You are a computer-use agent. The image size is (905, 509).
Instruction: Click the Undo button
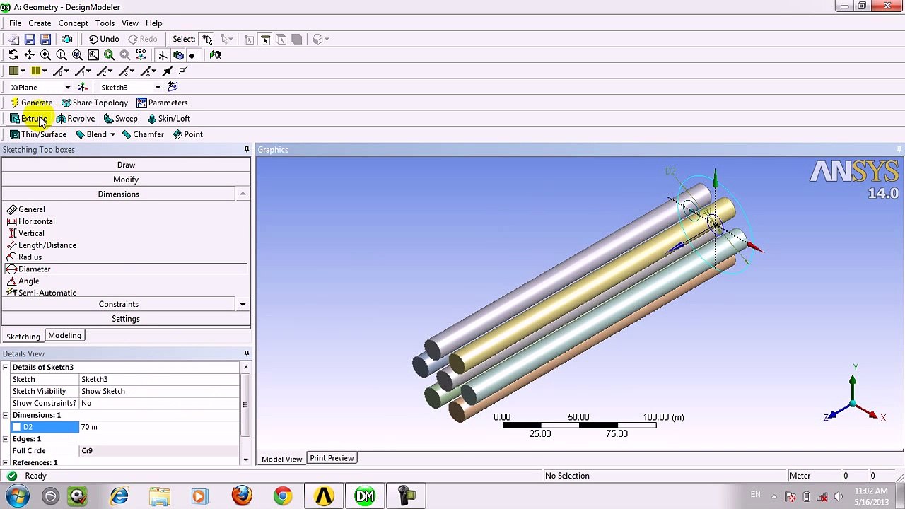[103, 40]
